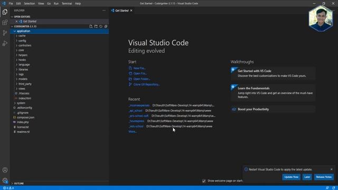Screen dimensions: 338x190
Task: Open the File menu
Action: tap(11, 4)
